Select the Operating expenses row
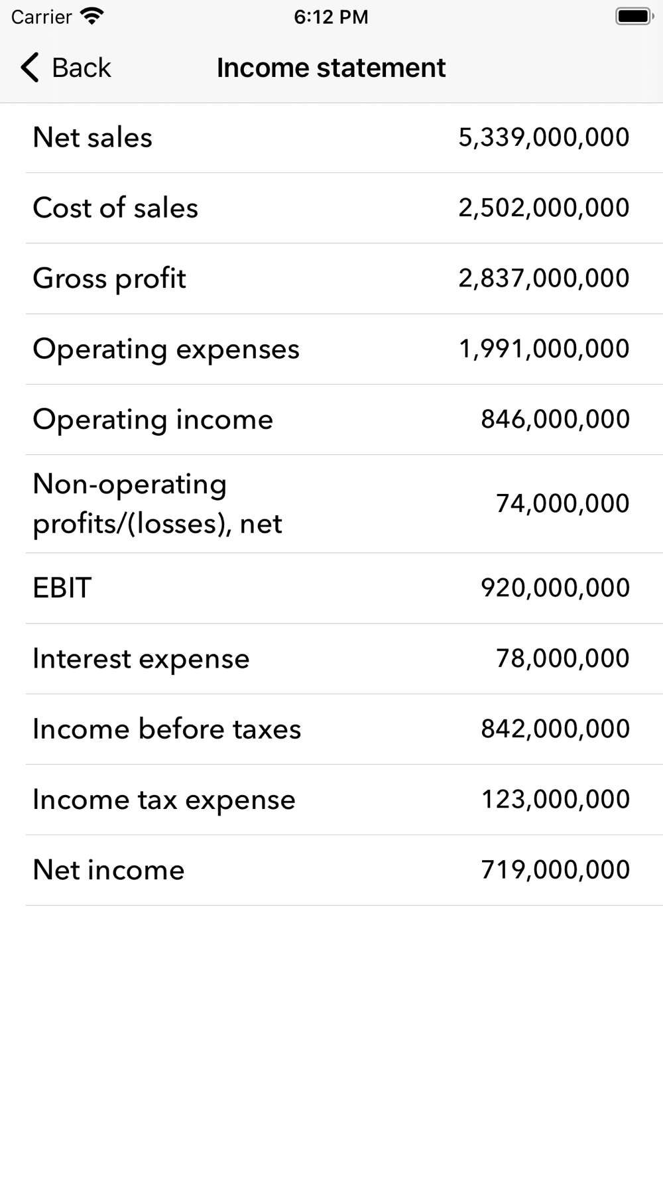The height and width of the screenshot is (1179, 663). (x=331, y=349)
